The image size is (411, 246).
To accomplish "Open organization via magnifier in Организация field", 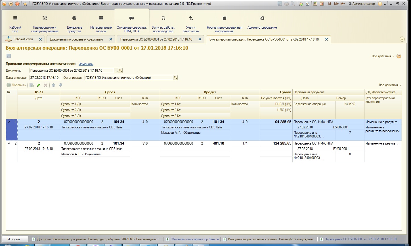I will (175, 78).
